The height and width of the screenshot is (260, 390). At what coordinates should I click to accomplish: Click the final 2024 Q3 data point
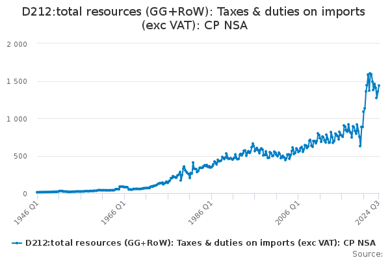pos(379,86)
